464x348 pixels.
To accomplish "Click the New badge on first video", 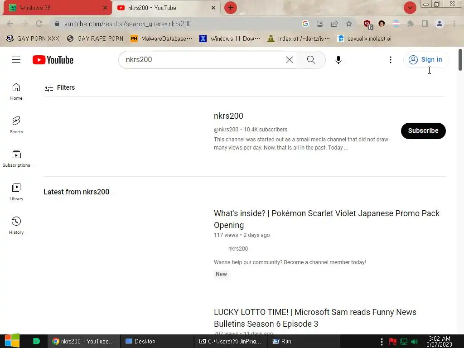I will coord(221,274).
